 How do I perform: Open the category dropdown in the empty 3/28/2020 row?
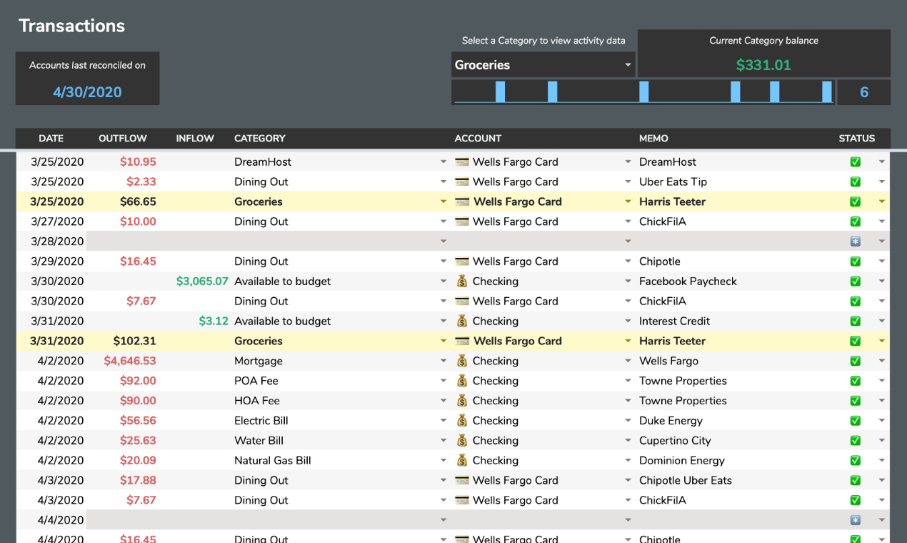pos(444,242)
